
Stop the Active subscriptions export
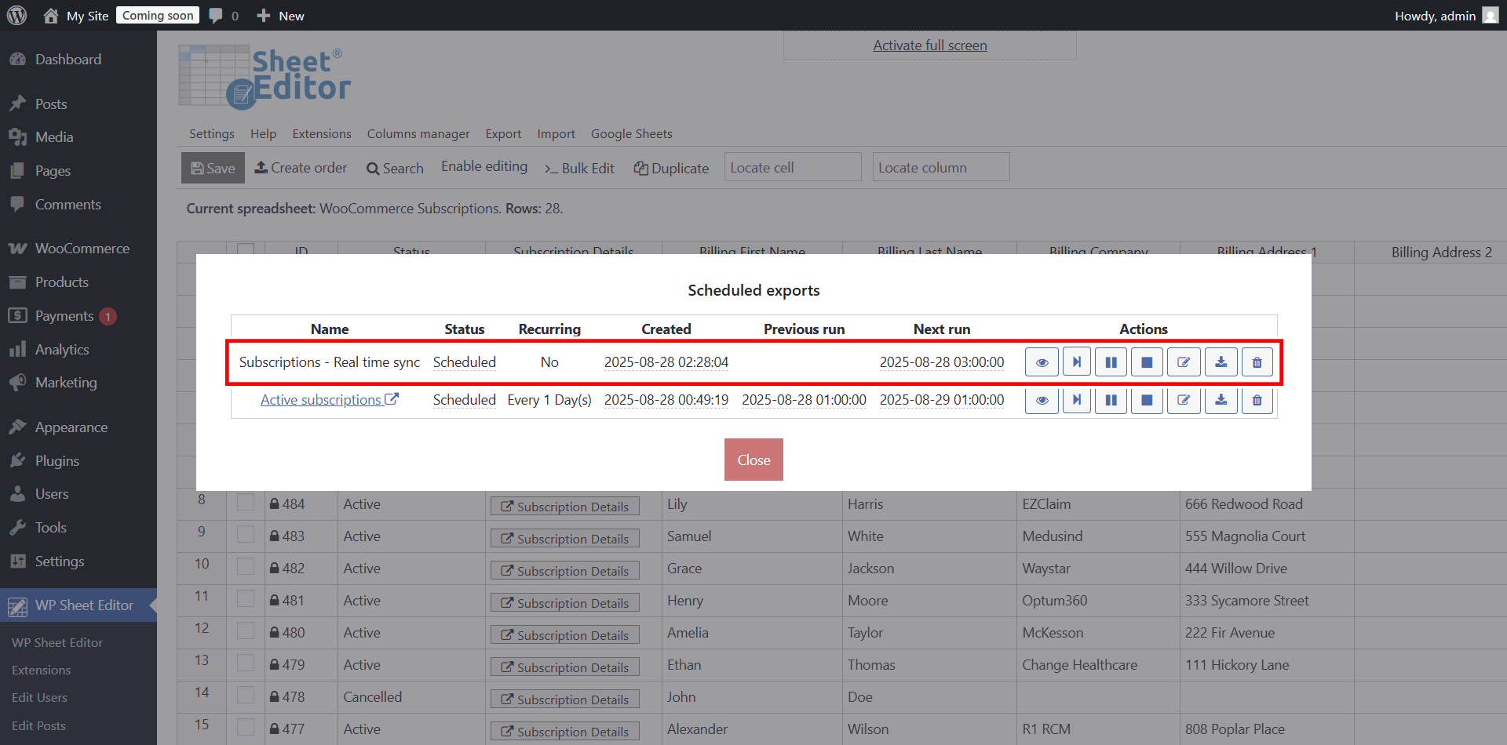[x=1147, y=400]
